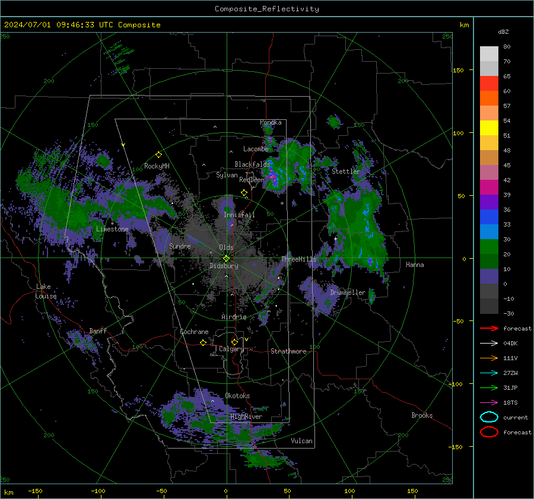Click the light gray 70–80 dBZ swatch

coord(489,54)
